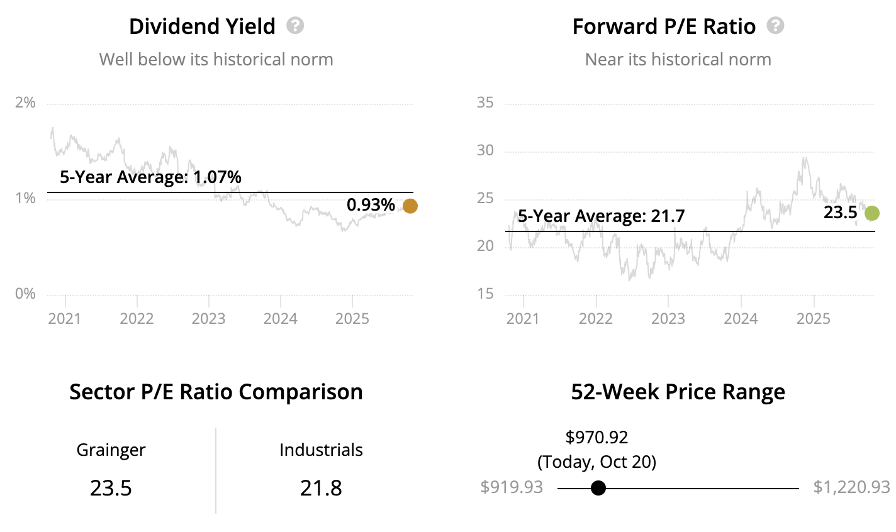The image size is (896, 532).
Task: Click the Grainger label in sector comparison
Action: pos(111,450)
